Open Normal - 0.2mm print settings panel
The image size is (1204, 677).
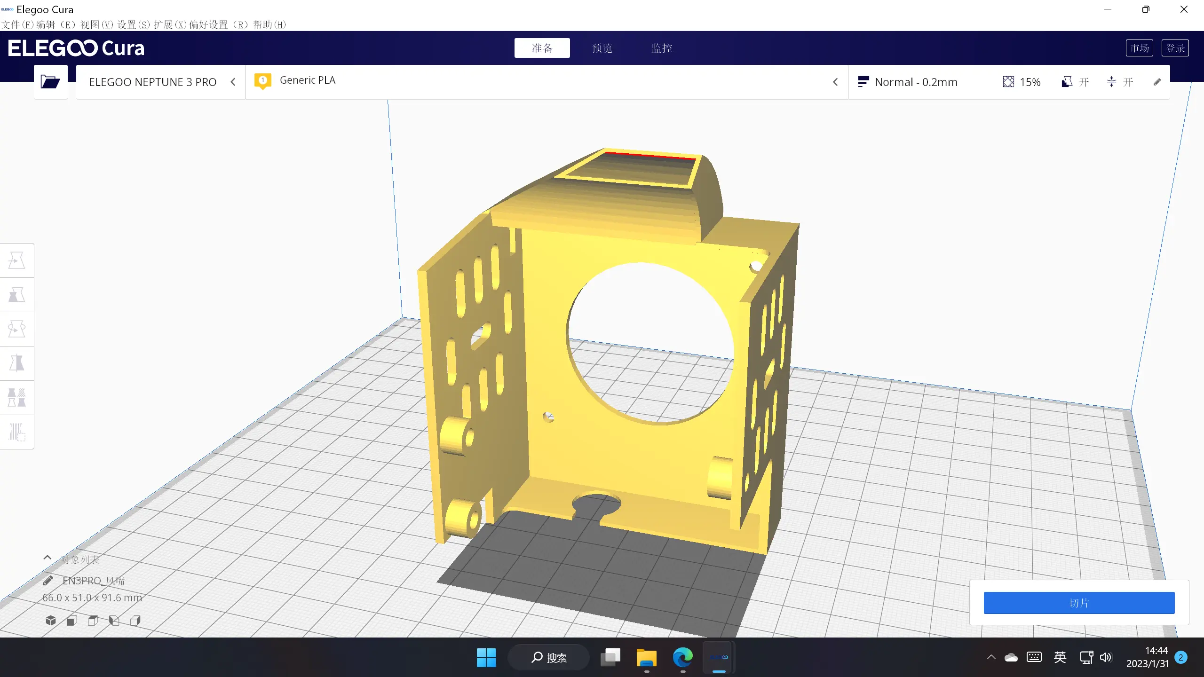click(915, 82)
